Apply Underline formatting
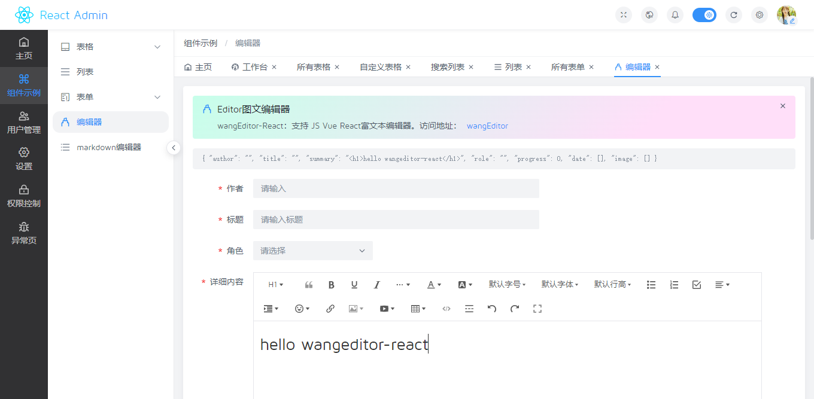Screen dimensions: 814x399 [354, 285]
